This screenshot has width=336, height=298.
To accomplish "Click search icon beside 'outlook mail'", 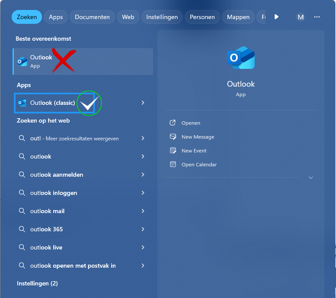I will 22,211.
